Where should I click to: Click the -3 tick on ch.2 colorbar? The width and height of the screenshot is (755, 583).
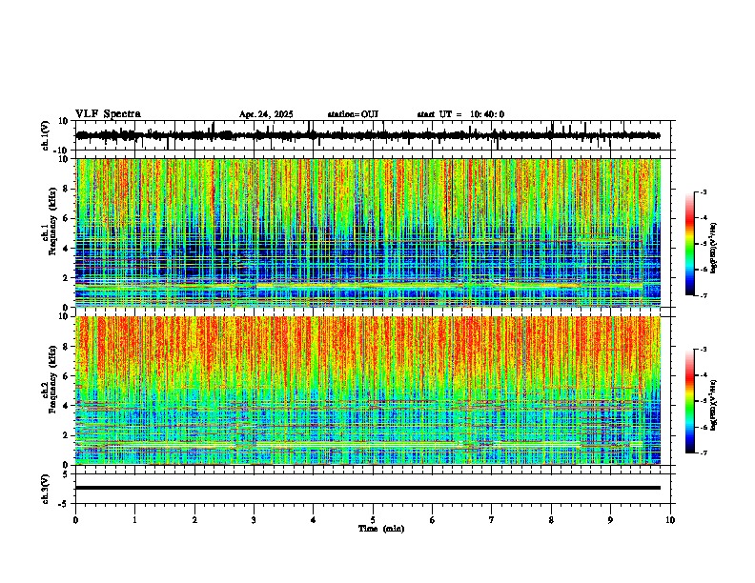pos(703,350)
